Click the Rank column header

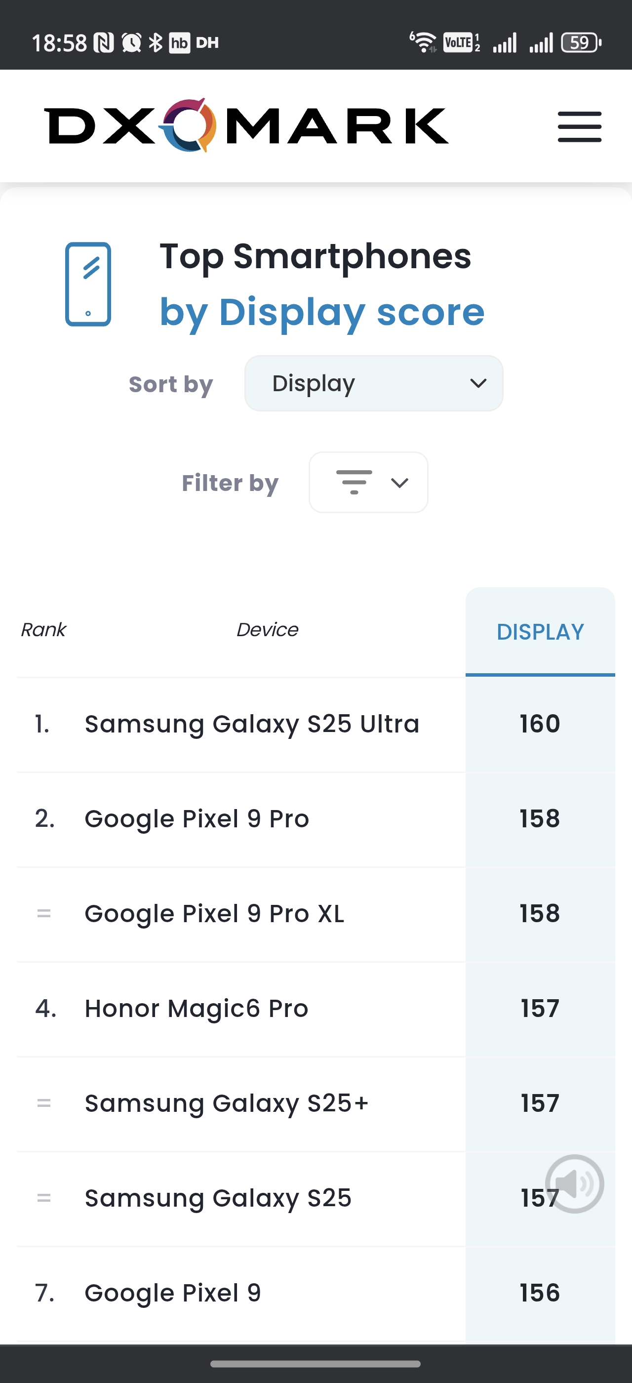(43, 629)
